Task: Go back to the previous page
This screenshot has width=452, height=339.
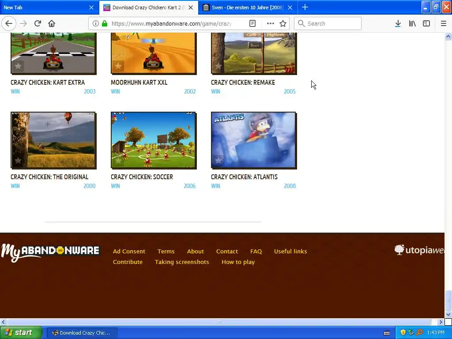Action: [9, 23]
